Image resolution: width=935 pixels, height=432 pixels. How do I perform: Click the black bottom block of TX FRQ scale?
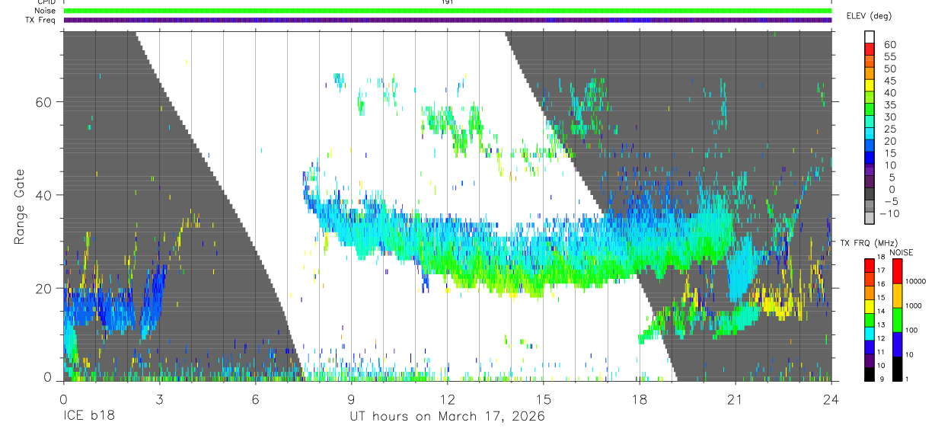tap(870, 373)
